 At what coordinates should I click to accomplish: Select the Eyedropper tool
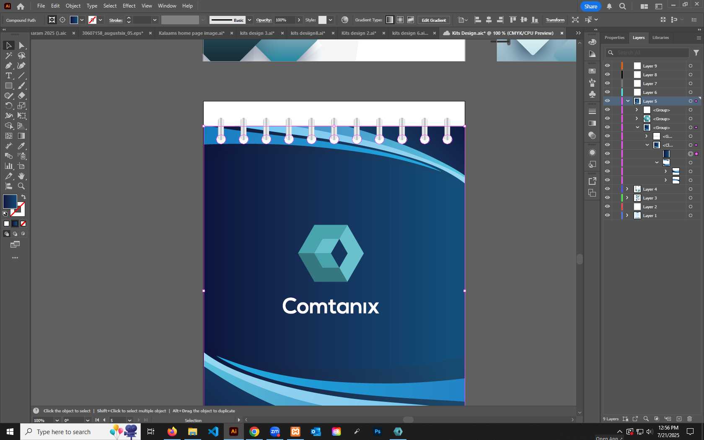22,146
